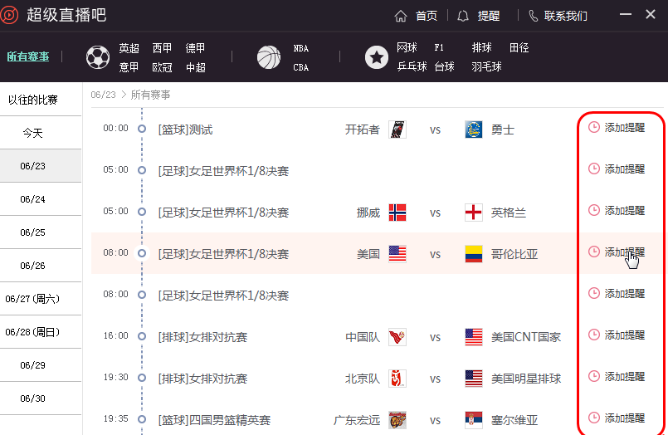Filter by 德甲 league
This screenshot has height=435, width=668.
(x=196, y=48)
